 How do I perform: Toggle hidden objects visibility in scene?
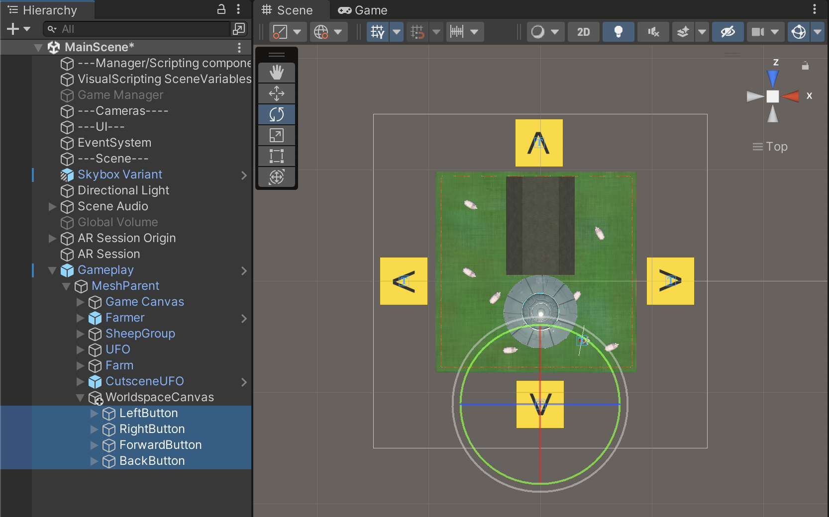pos(727,32)
